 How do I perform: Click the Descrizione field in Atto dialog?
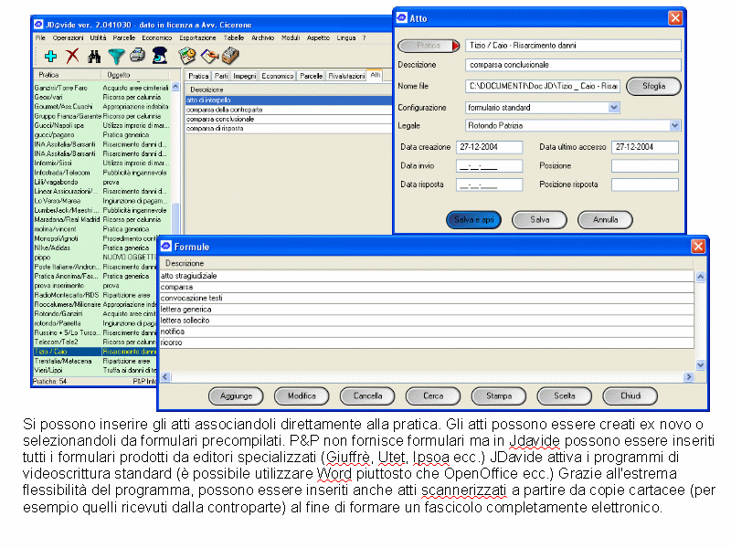click(573, 65)
